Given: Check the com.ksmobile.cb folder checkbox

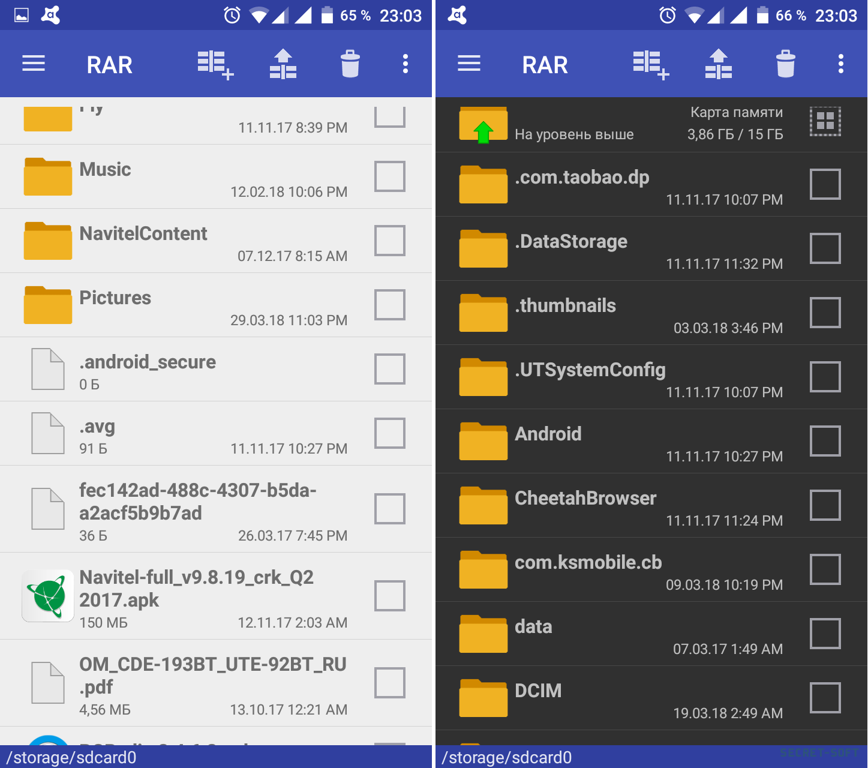Looking at the screenshot, I should click(825, 569).
